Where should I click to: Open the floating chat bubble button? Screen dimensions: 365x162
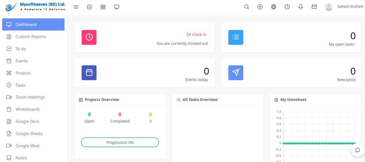point(357,150)
